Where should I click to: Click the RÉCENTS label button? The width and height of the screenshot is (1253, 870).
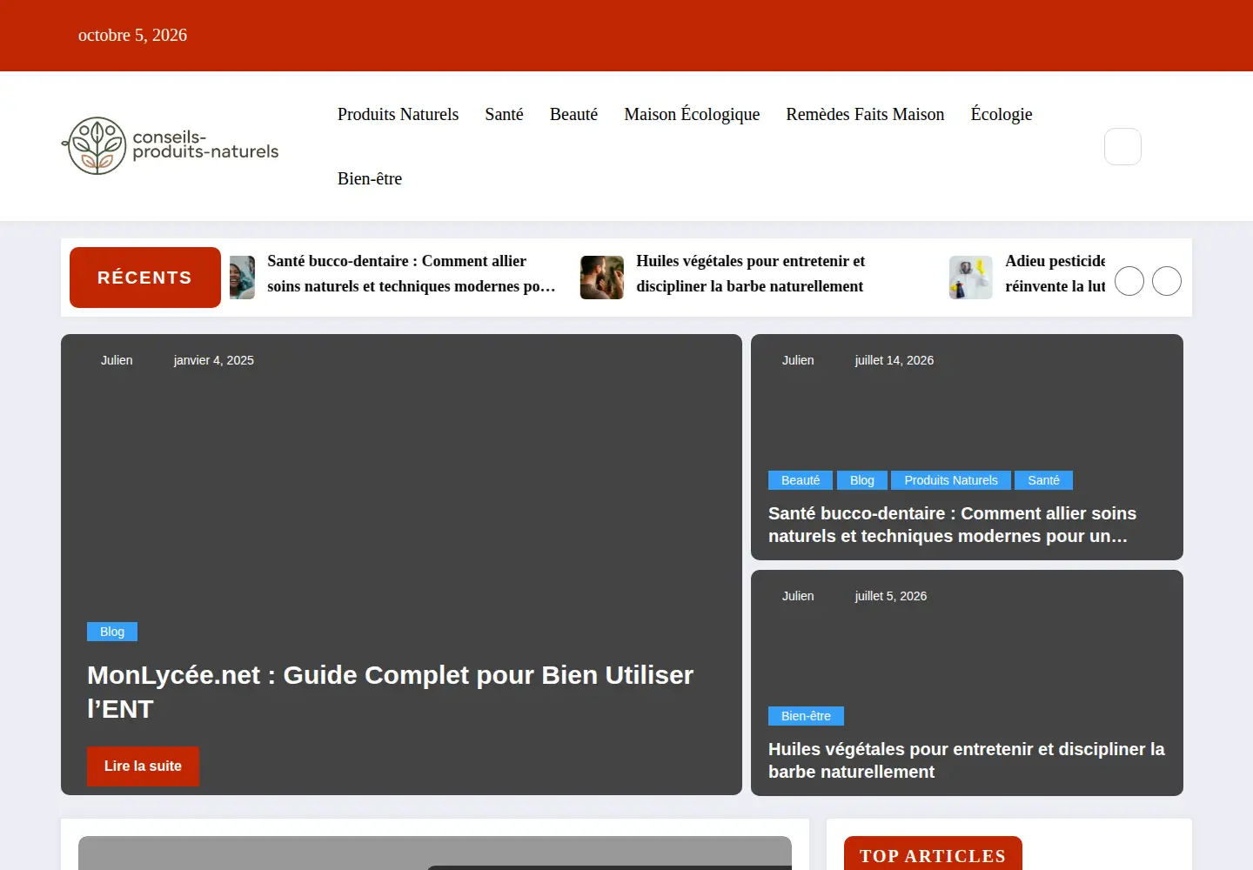point(145,278)
